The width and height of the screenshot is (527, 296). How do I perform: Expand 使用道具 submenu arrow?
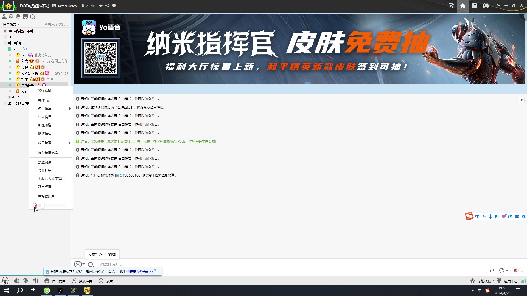pyautogui.click(x=70, y=109)
